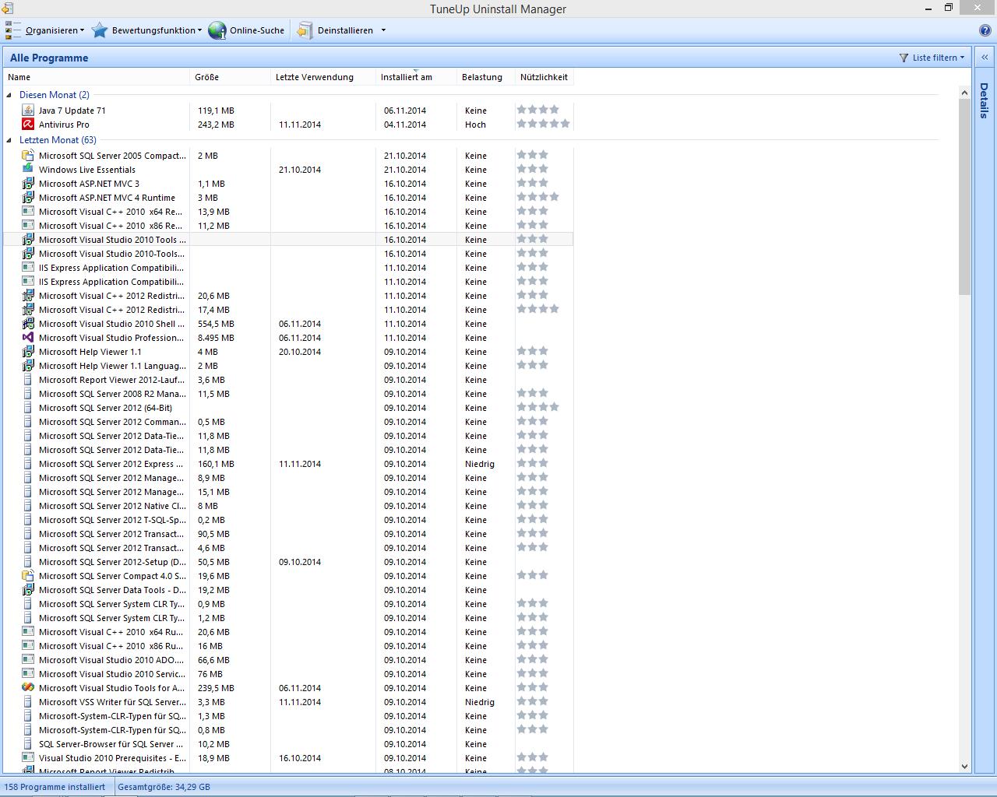997x797 pixels.
Task: Click the Microsoft ASP.NET MVC 3 icon
Action: tap(28, 184)
